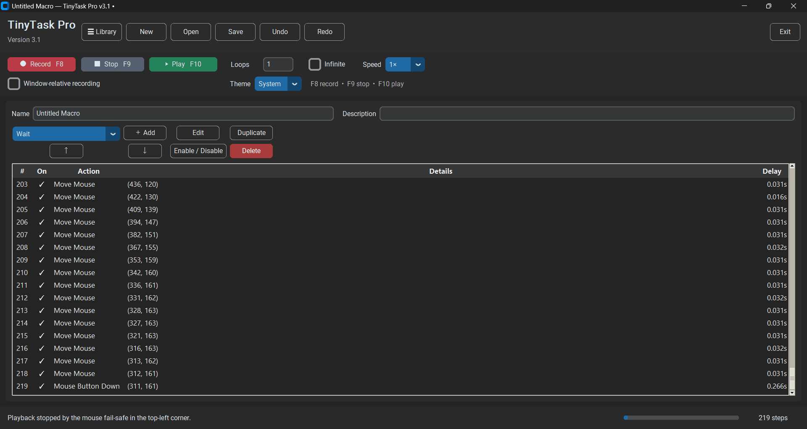Click the Action column header
The width and height of the screenshot is (807, 429).
tap(89, 171)
